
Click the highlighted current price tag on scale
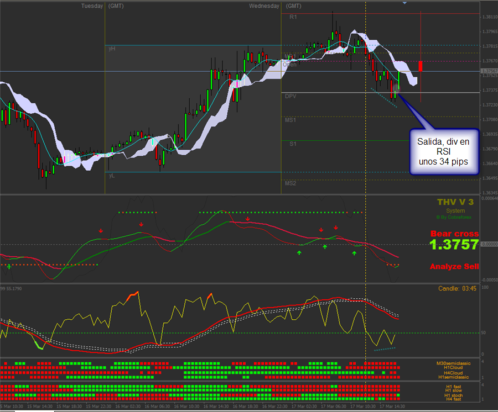point(489,71)
